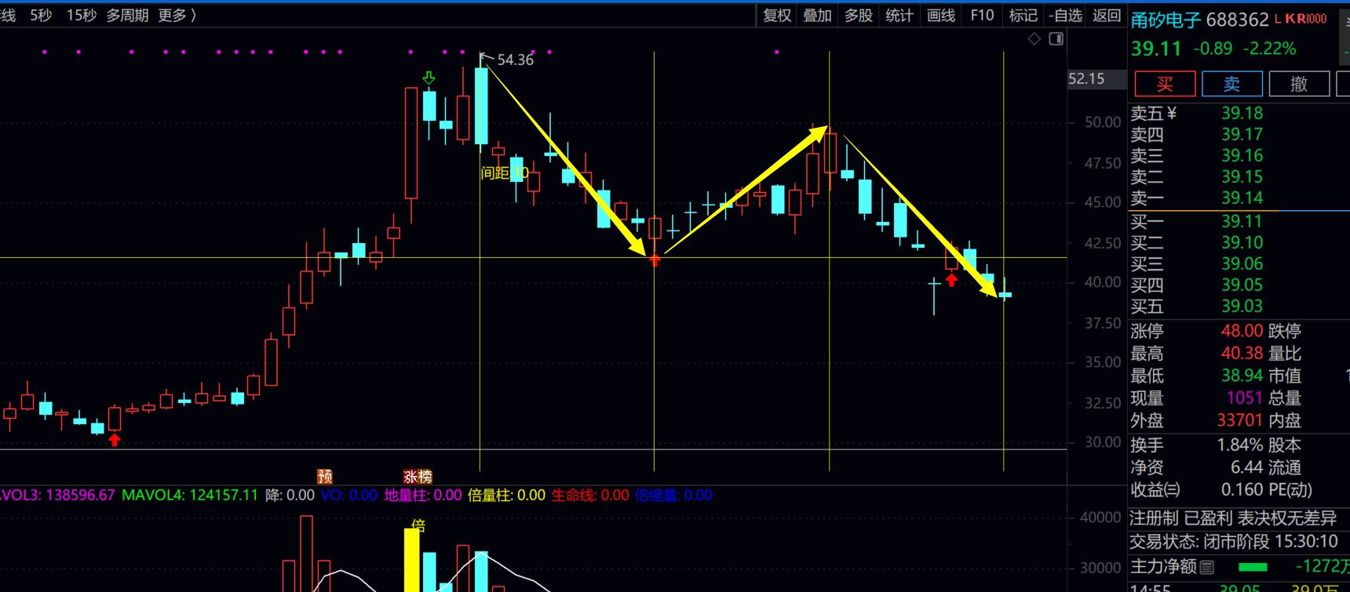Click the 54.36 peak price label

(515, 60)
